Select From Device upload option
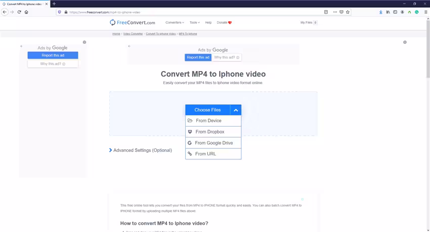 coord(213,121)
